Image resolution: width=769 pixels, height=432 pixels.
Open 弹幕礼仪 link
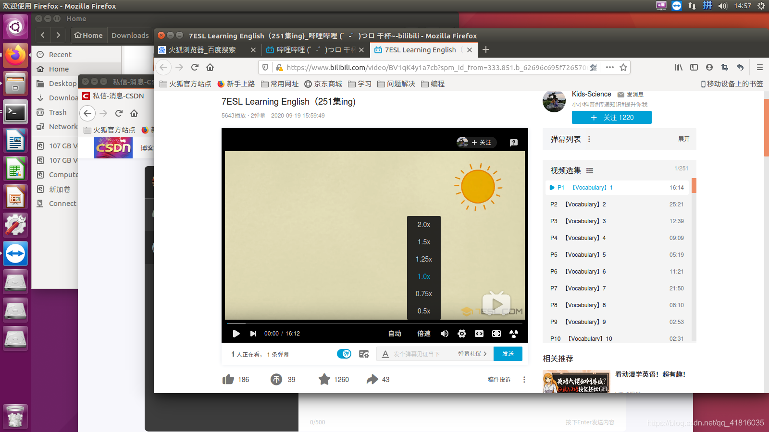(x=472, y=354)
